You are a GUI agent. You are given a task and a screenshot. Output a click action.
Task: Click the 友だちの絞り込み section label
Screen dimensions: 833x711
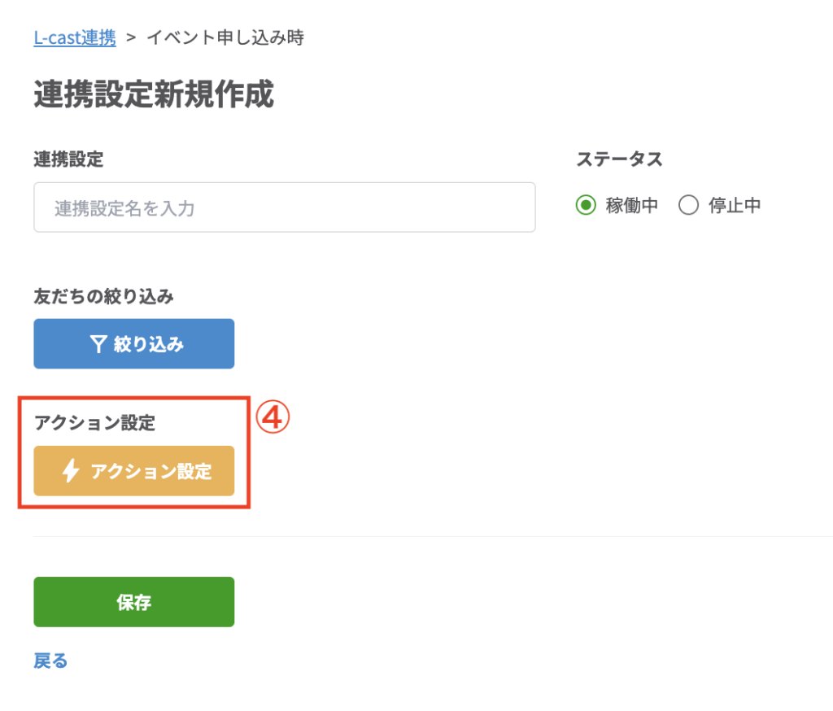(103, 297)
